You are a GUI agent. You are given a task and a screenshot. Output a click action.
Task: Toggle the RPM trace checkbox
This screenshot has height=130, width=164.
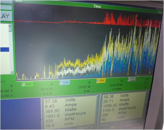click(x=97, y=81)
